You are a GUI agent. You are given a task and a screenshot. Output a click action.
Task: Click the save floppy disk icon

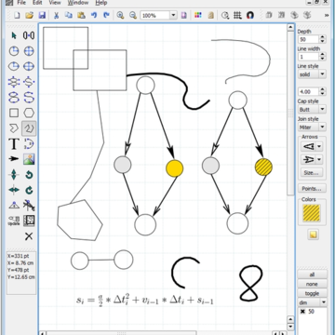tap(42, 15)
